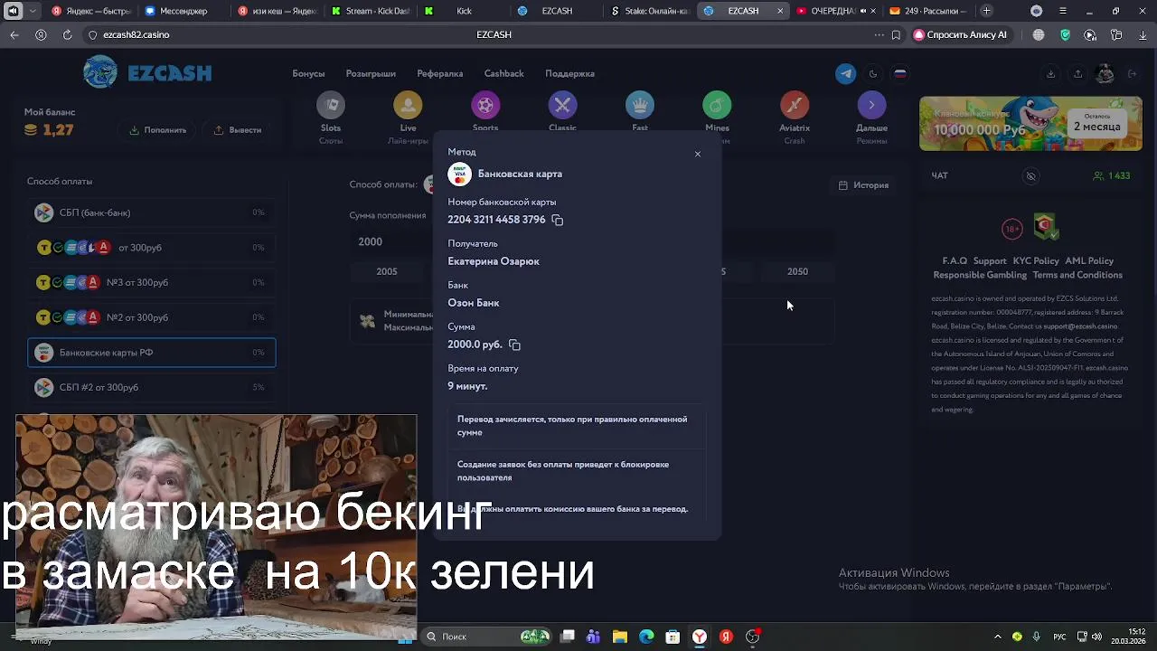Screen dimensions: 1157x651
Task: Click the site header upload icon
Action: pos(1077,74)
